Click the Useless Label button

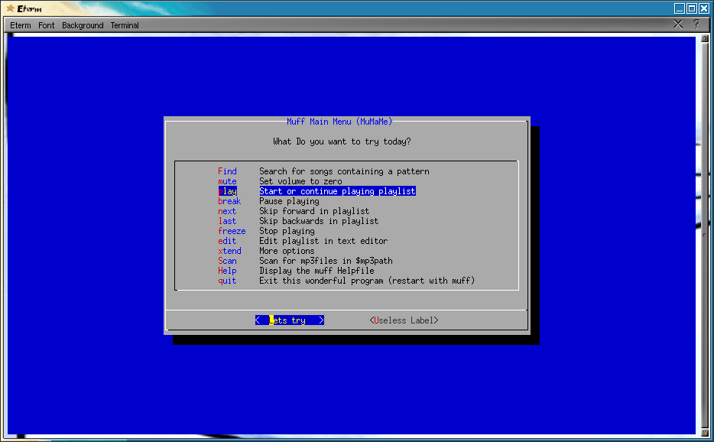404,320
